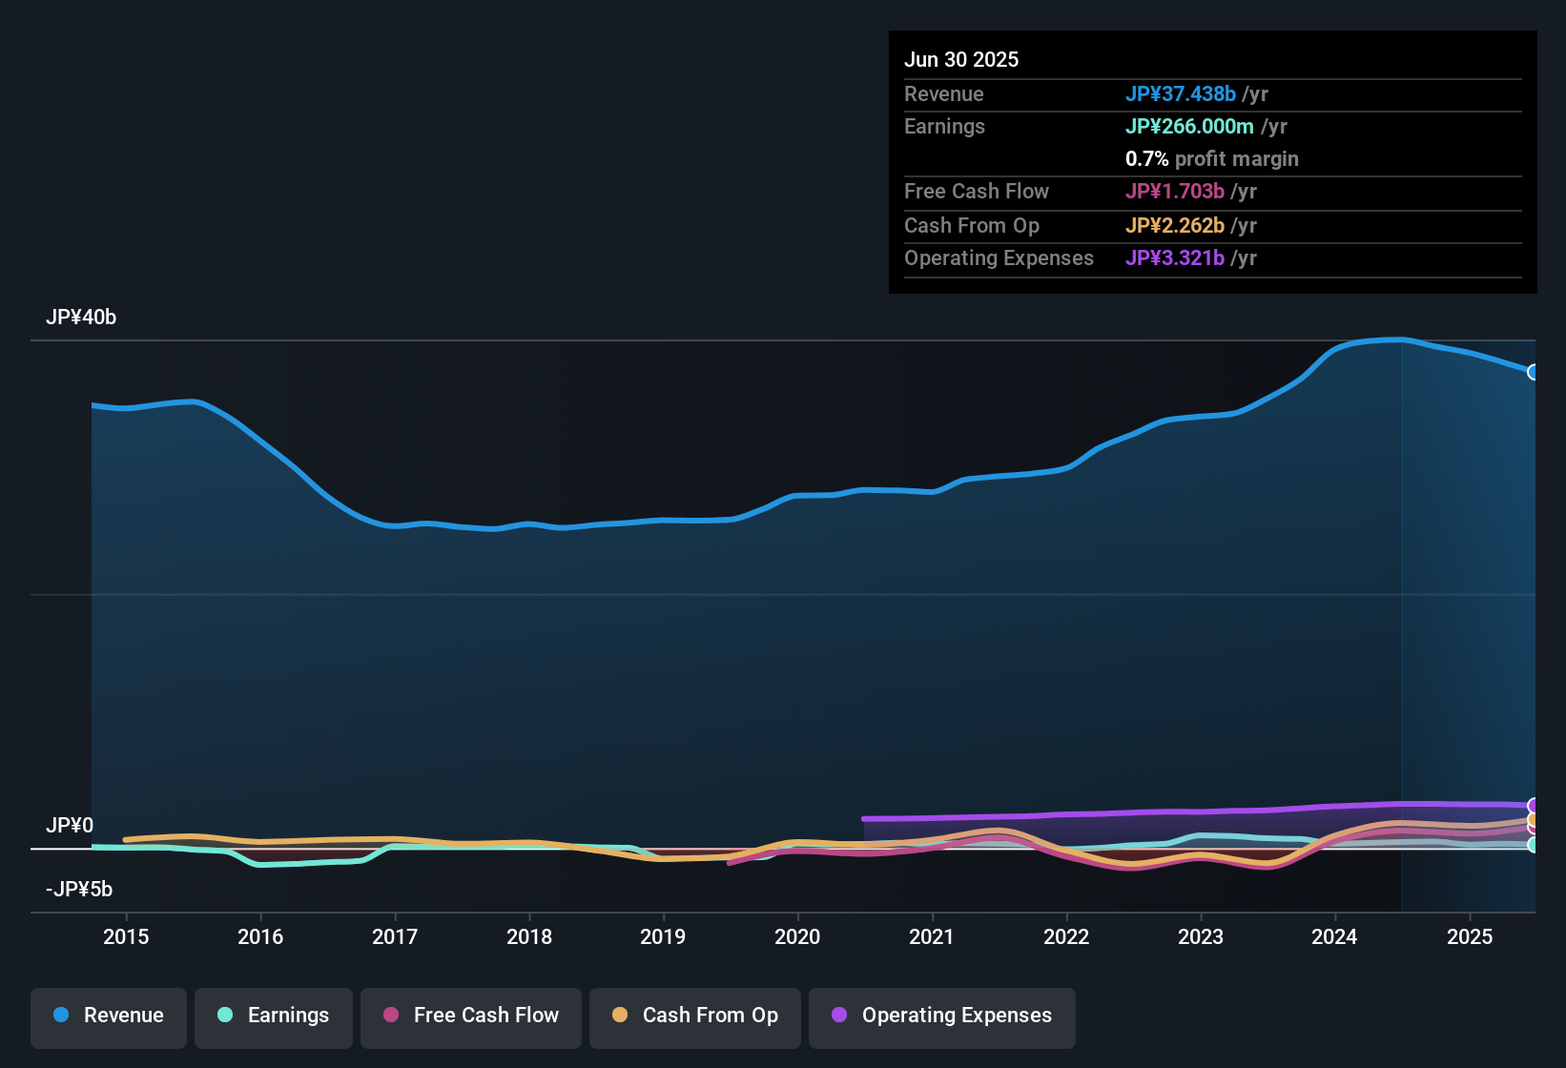Click the pink Free Cash Flow legend dot

[390, 1015]
